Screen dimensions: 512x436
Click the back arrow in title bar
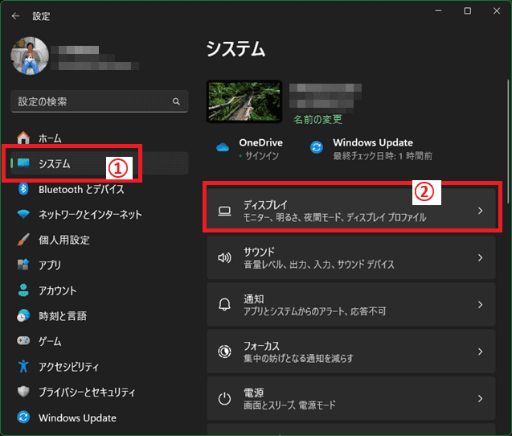pyautogui.click(x=15, y=14)
